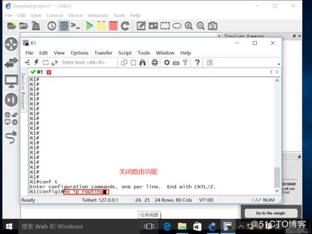Click terminal scrollbar down arrow
The height and width of the screenshot is (234, 312).
pyautogui.click(x=277, y=191)
